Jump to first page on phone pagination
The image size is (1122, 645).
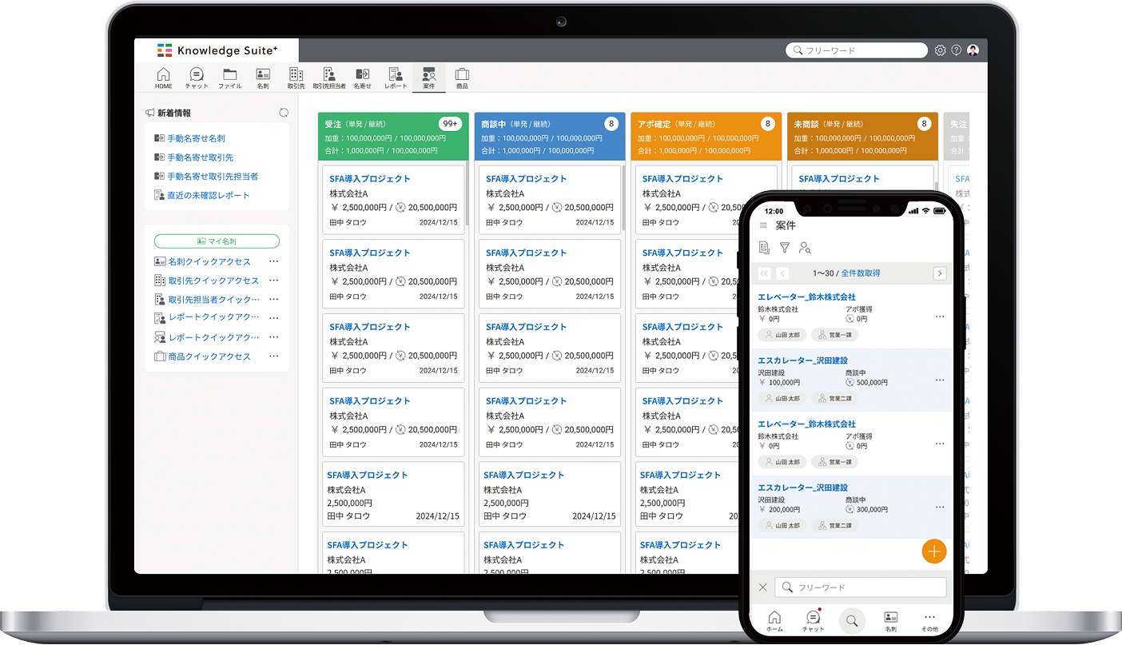coord(765,273)
